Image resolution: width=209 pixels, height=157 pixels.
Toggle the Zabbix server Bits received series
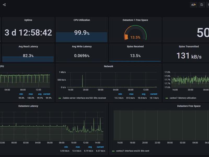tap(84, 98)
